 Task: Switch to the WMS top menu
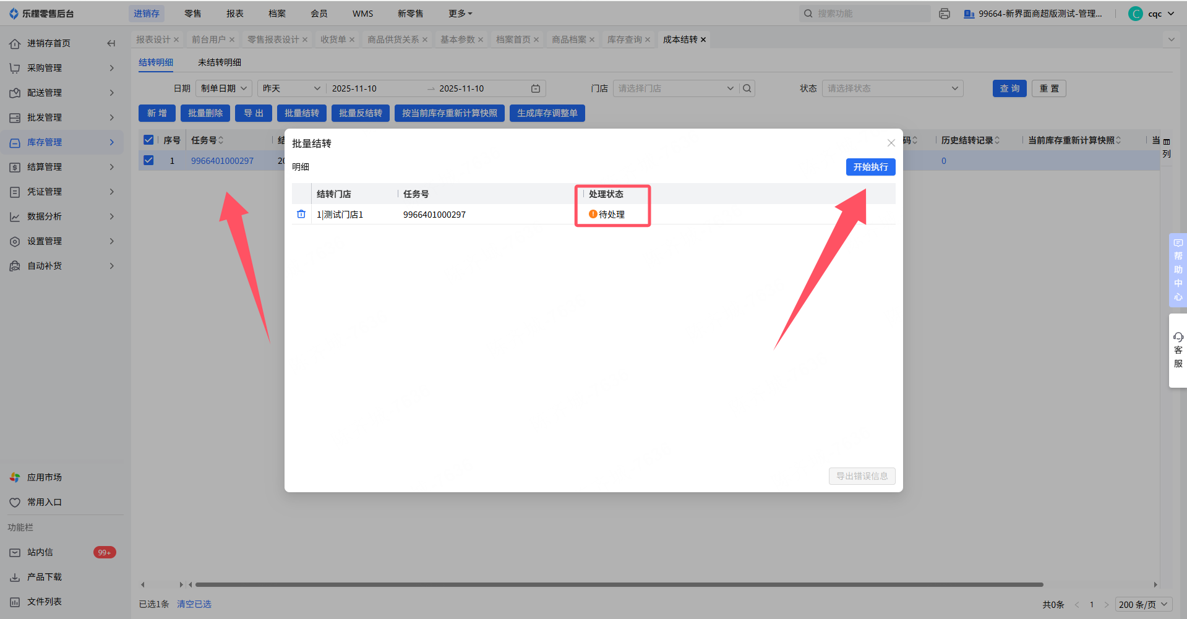[x=363, y=14]
